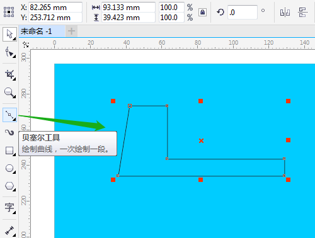Image resolution: width=315 pixels, height=238 pixels.
Task: Click the bottom-left selection handle
Action: click(x=113, y=179)
